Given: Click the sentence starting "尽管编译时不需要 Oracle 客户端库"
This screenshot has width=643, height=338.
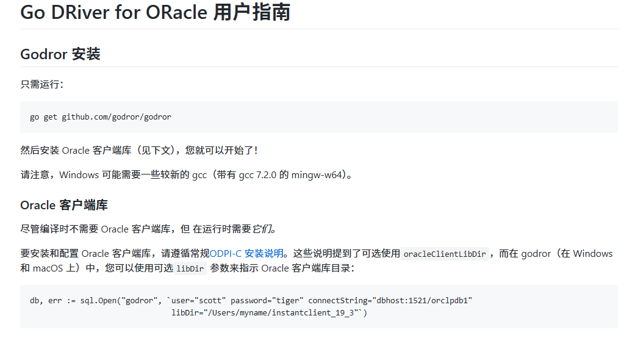Looking at the screenshot, I should click(148, 229).
